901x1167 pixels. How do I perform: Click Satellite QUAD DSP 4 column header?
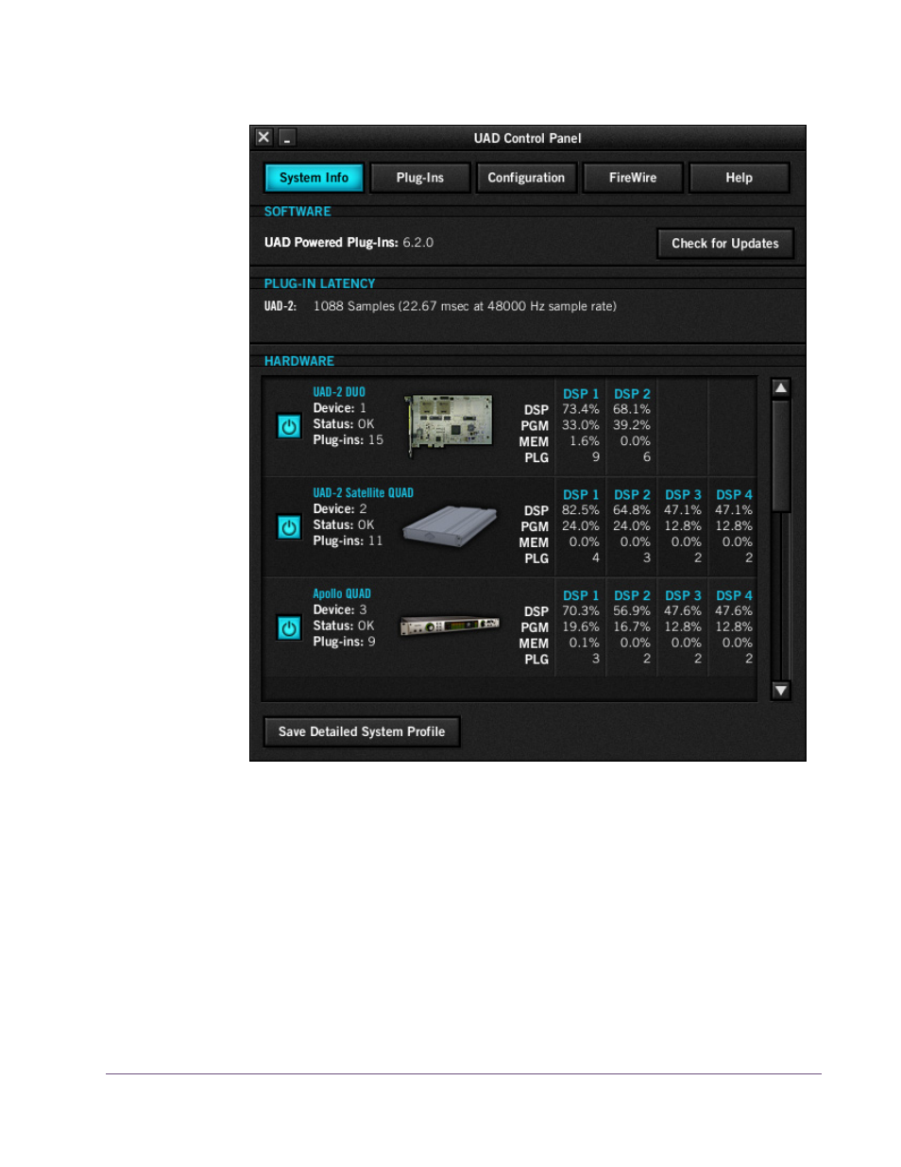[734, 495]
